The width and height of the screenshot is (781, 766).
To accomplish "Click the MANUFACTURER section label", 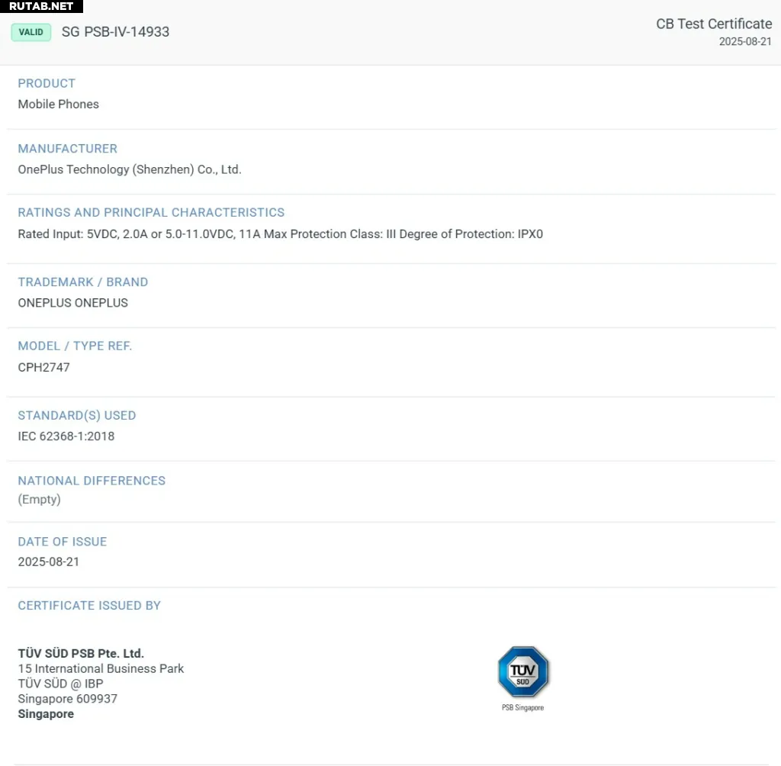I will (x=68, y=149).
